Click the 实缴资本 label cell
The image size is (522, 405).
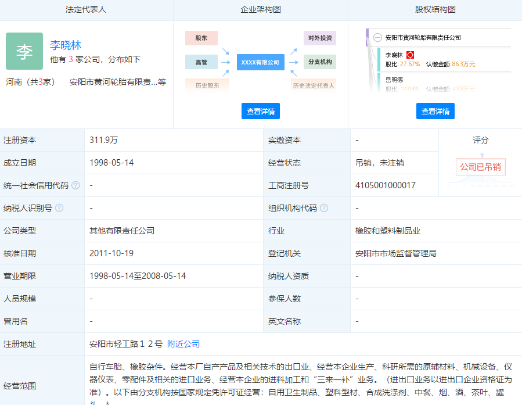[x=307, y=140]
